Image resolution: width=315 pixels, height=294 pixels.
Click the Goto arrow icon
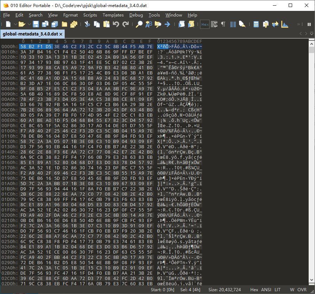[x=167, y=24]
